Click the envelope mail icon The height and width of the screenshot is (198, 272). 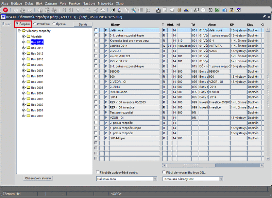[103, 10]
